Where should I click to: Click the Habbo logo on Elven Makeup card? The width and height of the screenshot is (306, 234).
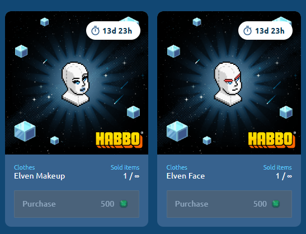pyautogui.click(x=119, y=139)
